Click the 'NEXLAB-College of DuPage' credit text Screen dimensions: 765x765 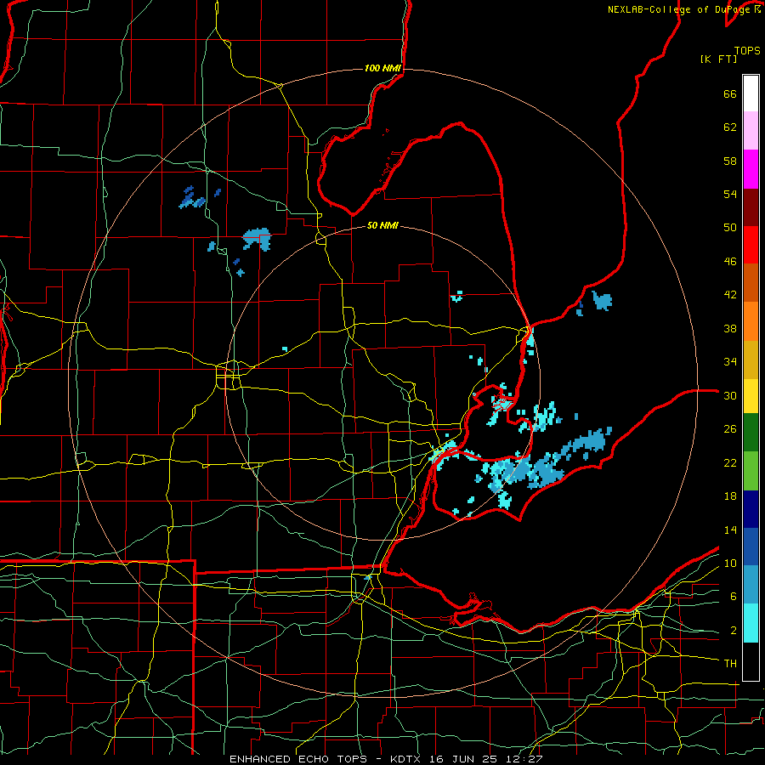677,9
